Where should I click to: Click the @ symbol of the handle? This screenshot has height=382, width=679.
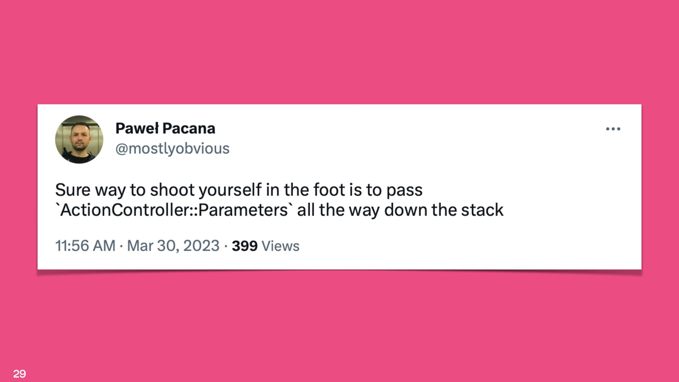[x=121, y=149]
